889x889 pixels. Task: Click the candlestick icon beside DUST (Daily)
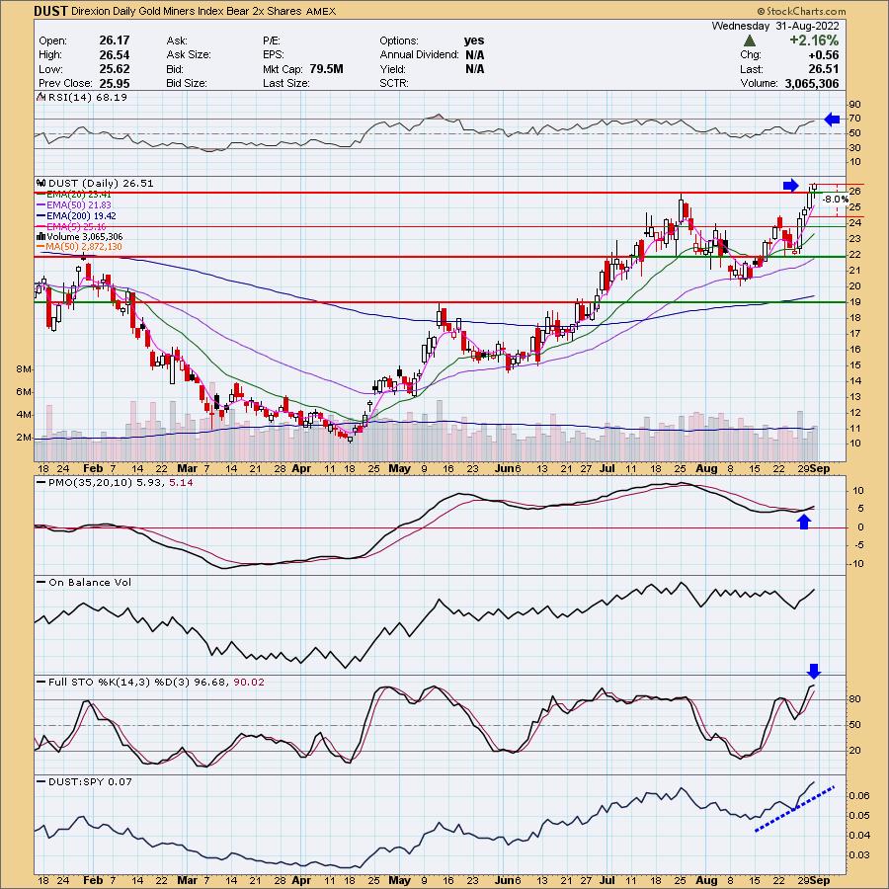tap(40, 183)
